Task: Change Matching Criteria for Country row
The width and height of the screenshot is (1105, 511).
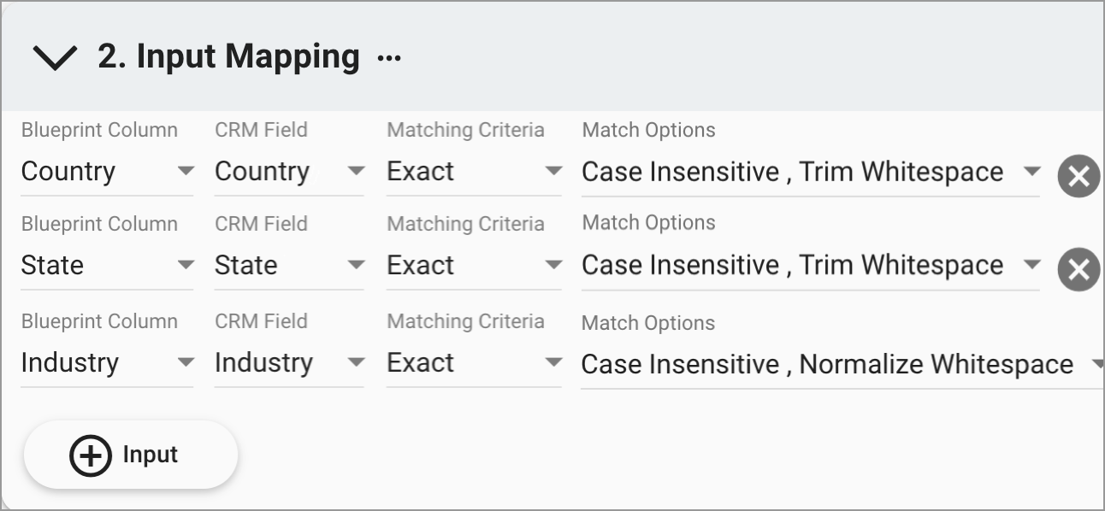Action: point(474,172)
